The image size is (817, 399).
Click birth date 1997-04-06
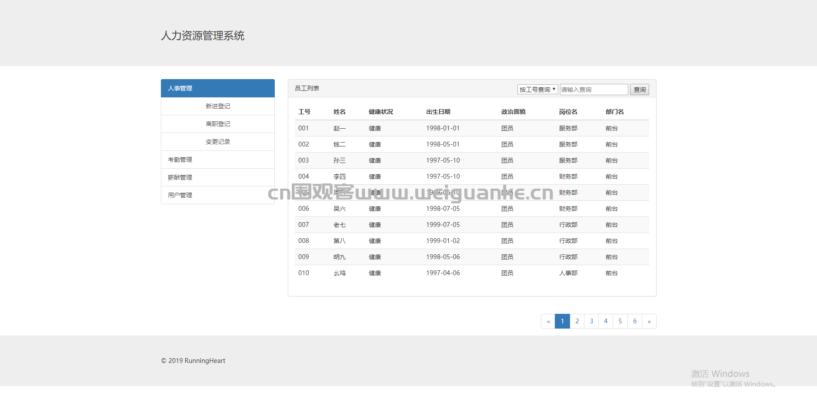443,273
